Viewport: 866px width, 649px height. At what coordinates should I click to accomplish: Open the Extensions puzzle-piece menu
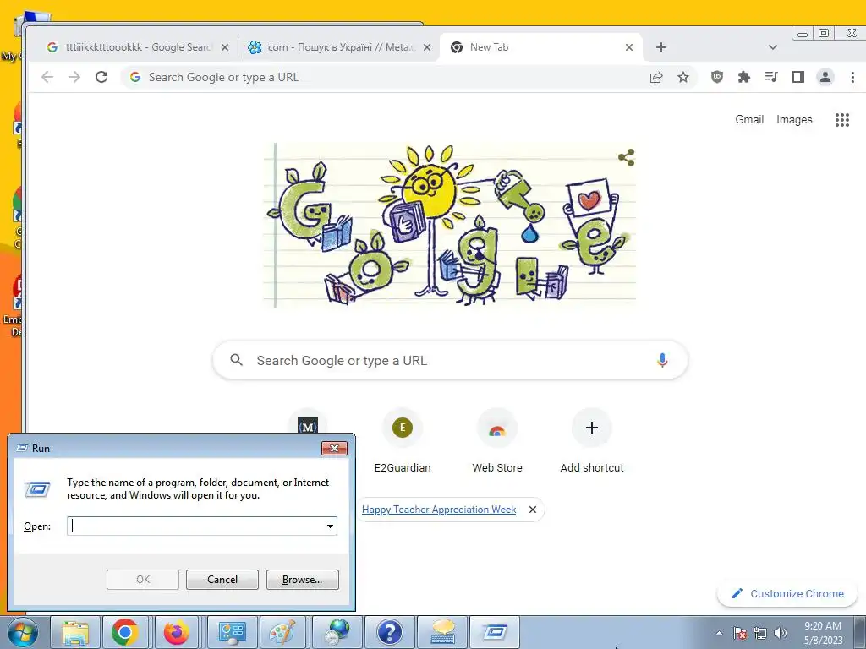coord(744,77)
